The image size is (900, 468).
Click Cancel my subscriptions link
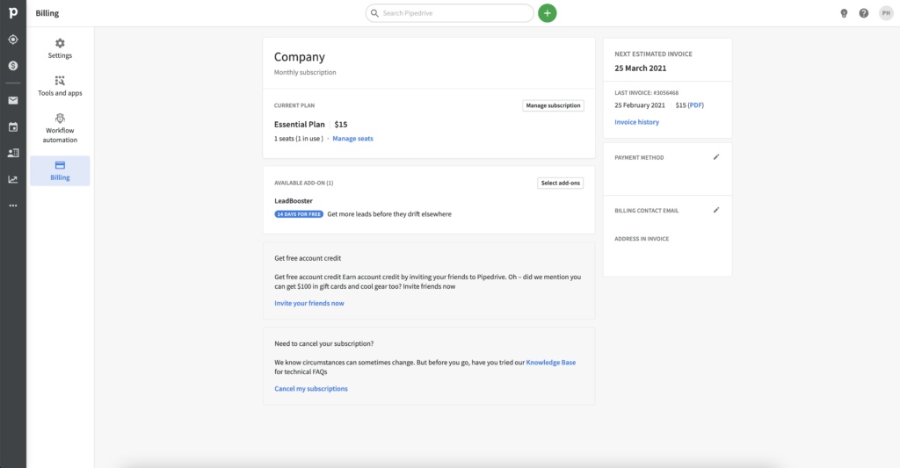(311, 389)
